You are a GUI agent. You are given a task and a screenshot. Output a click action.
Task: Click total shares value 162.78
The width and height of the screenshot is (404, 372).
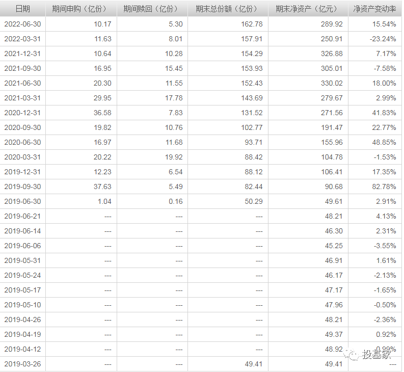[x=252, y=24]
